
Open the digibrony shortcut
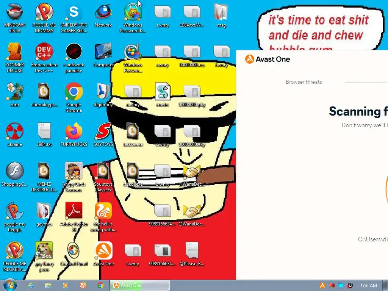tap(103, 95)
